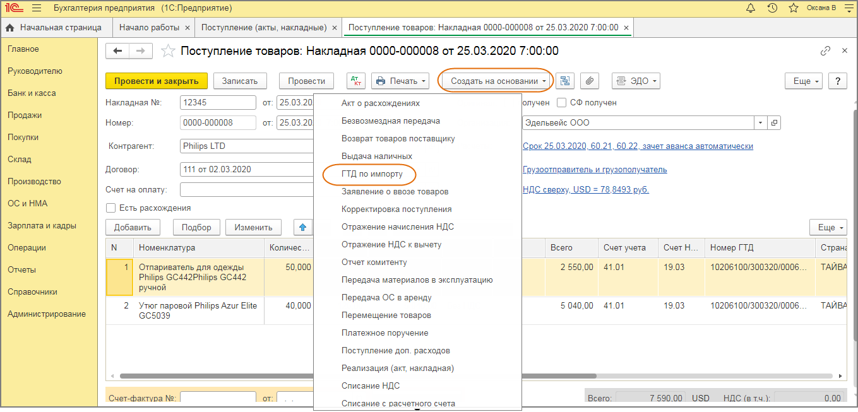Image resolution: width=858 pixels, height=412 pixels.
Task: Move table row up with blue arrow
Action: (x=304, y=227)
